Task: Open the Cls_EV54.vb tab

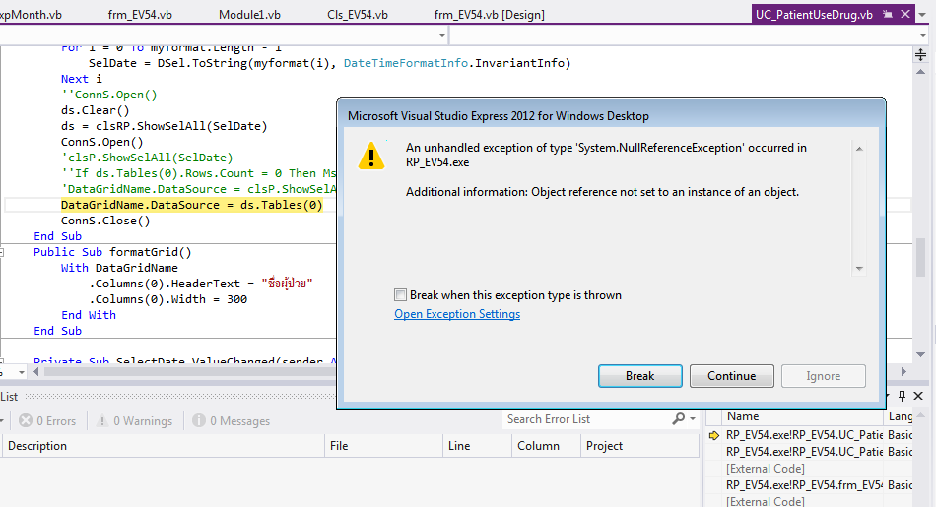Action: tap(358, 15)
